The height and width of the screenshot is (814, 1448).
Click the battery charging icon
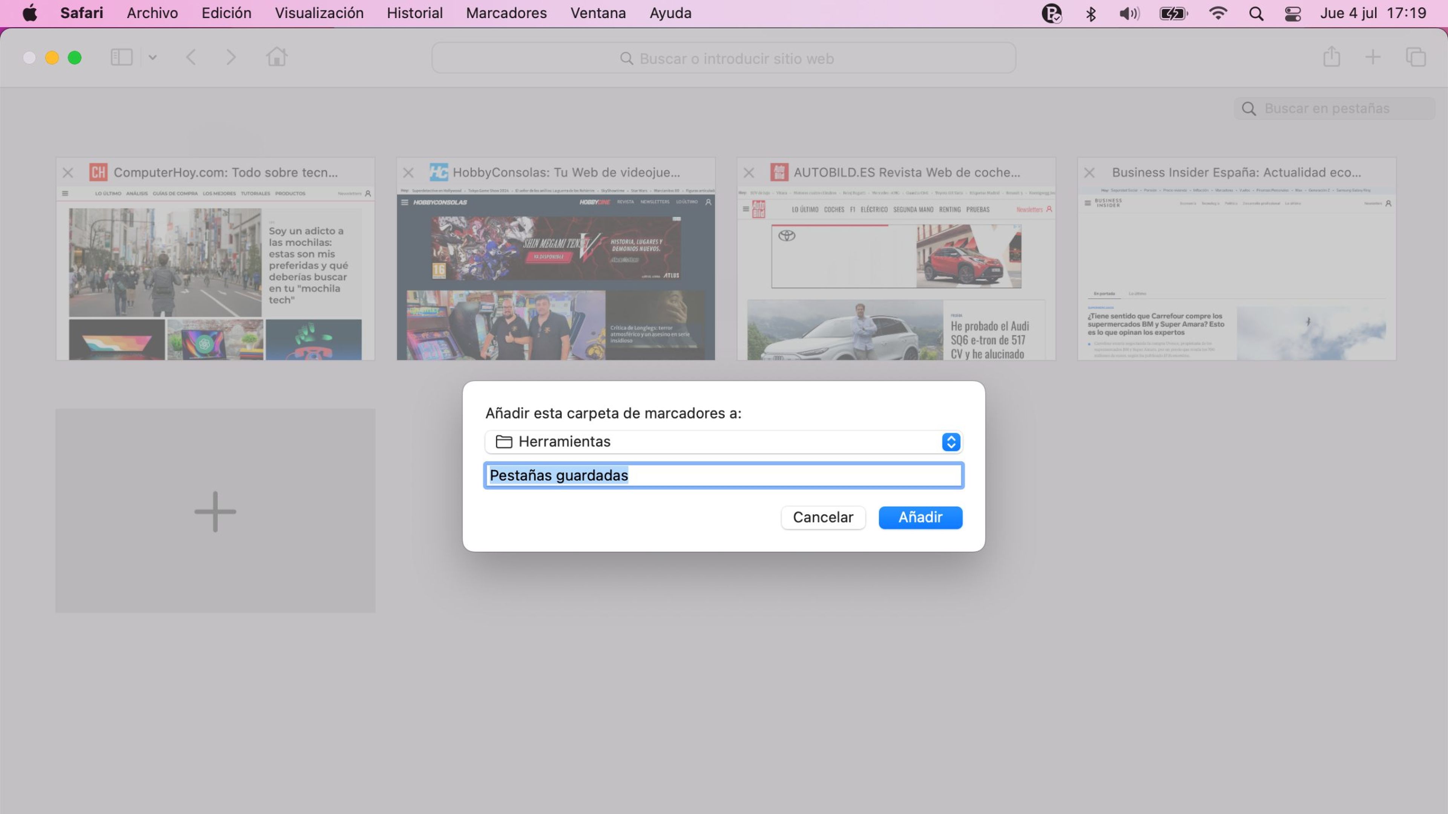click(1173, 13)
